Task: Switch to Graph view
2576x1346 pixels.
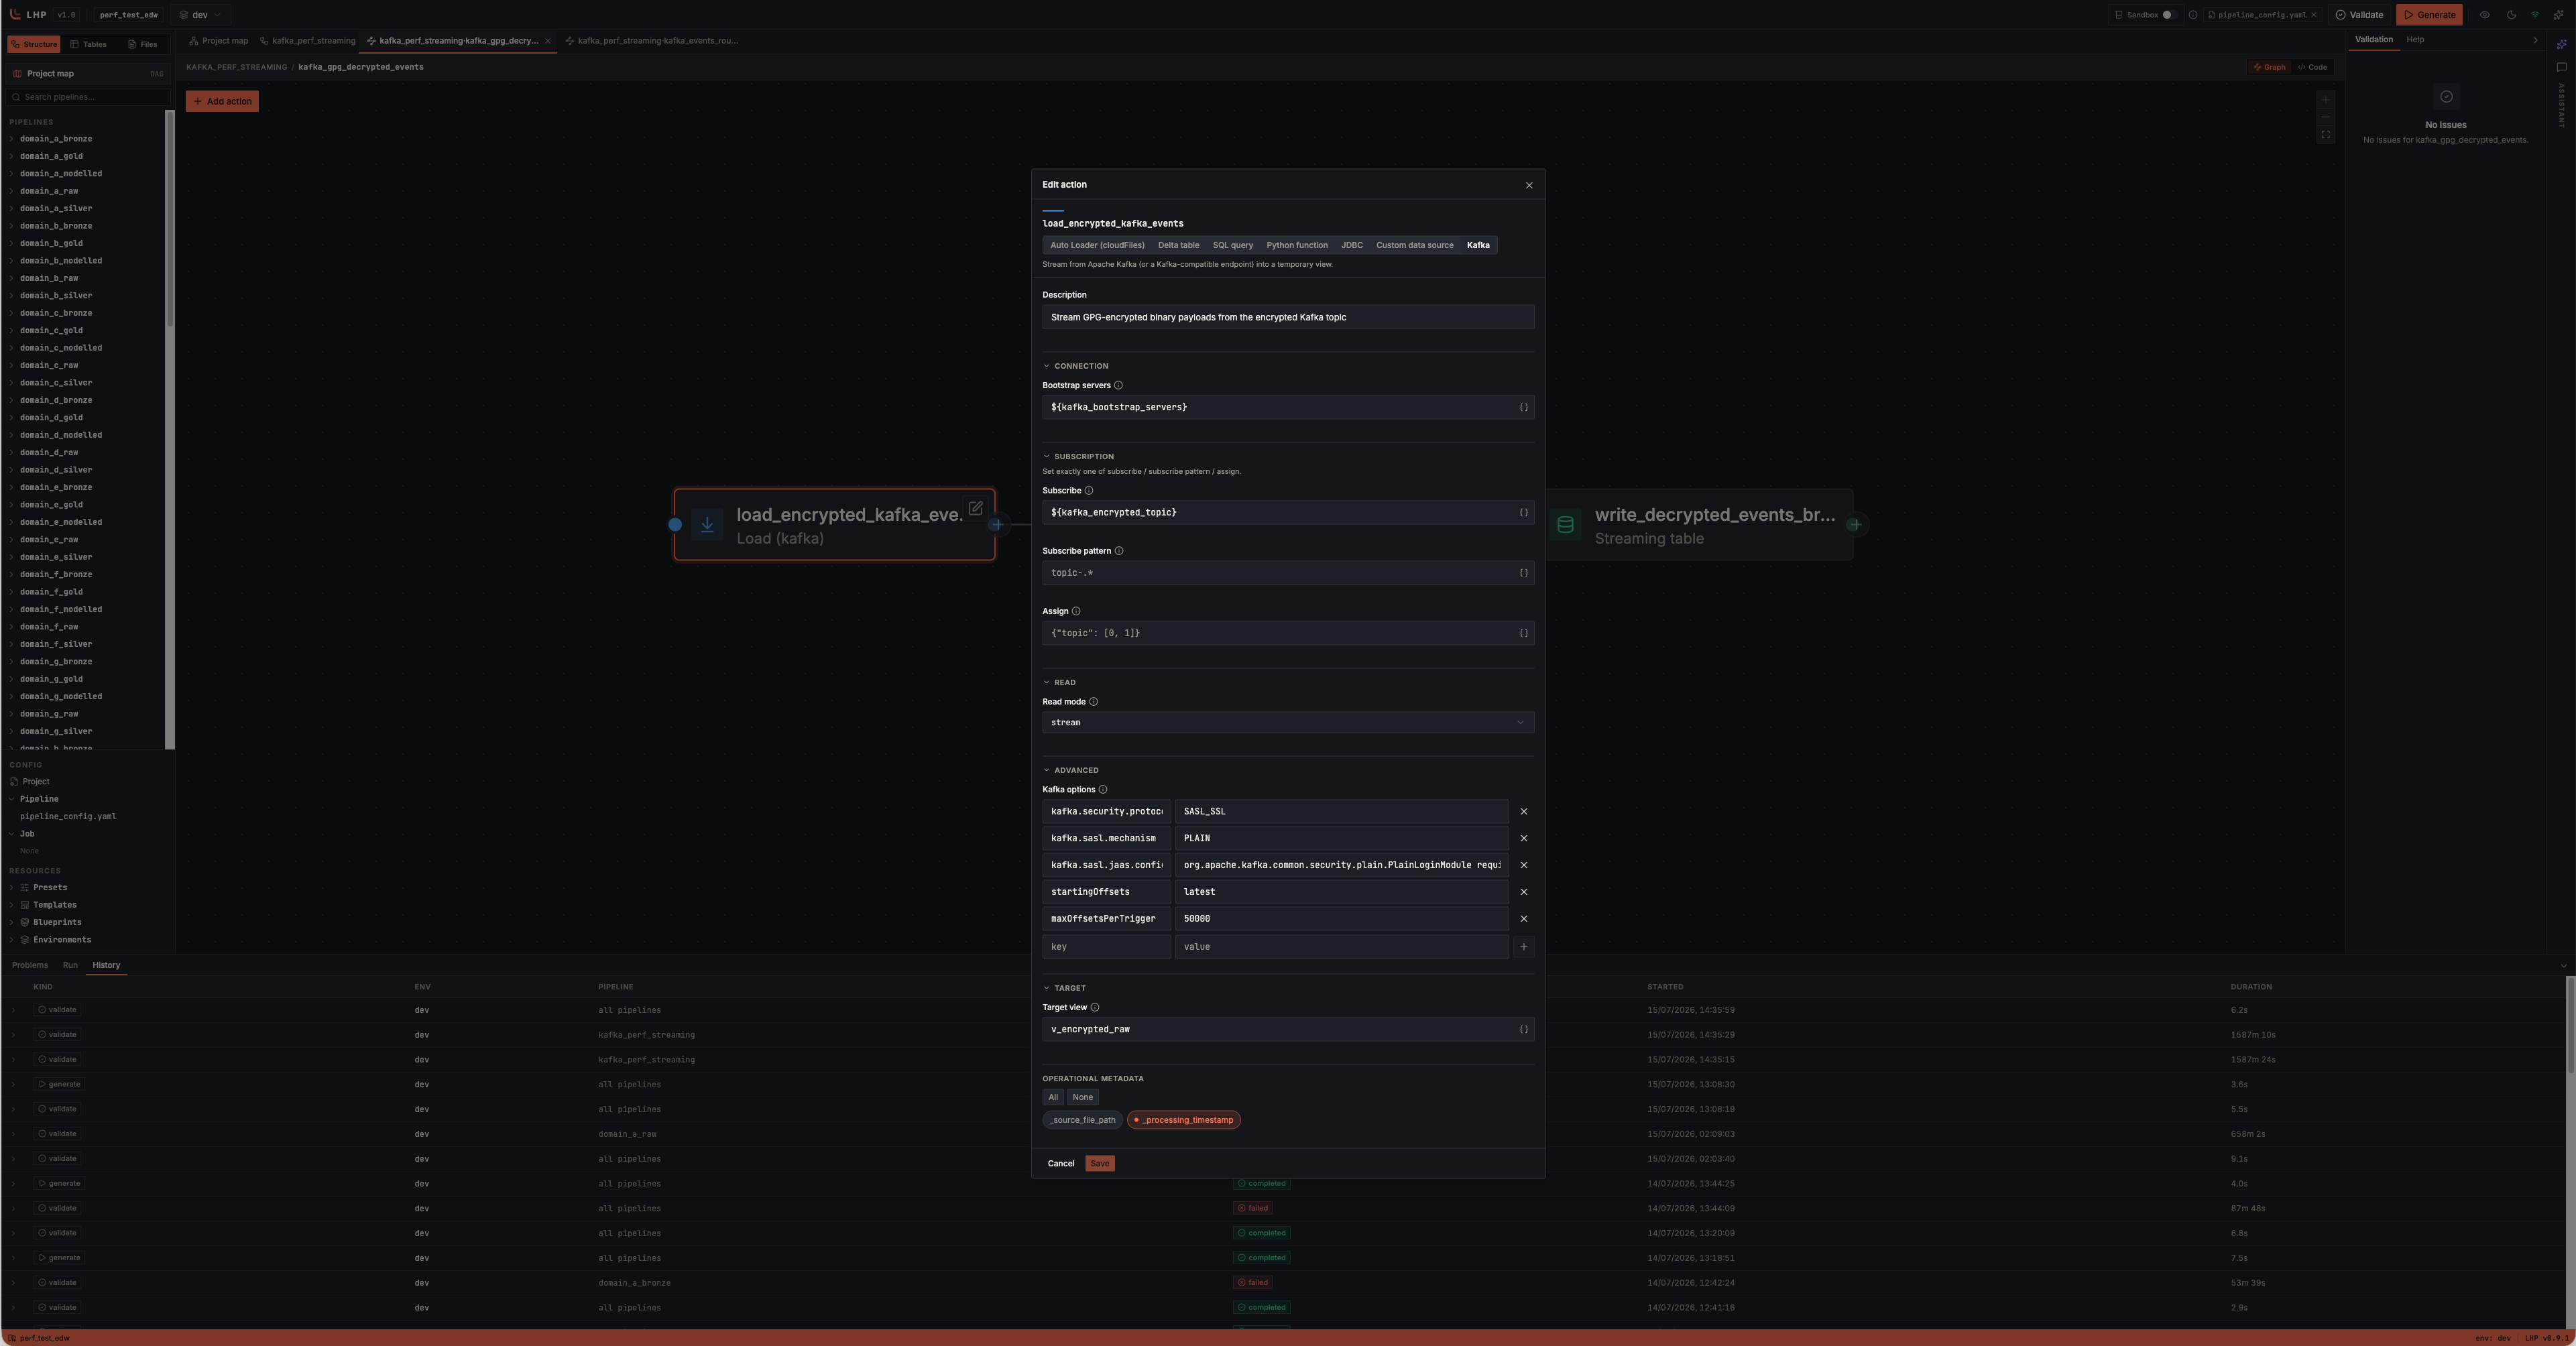Action: tap(2269, 67)
